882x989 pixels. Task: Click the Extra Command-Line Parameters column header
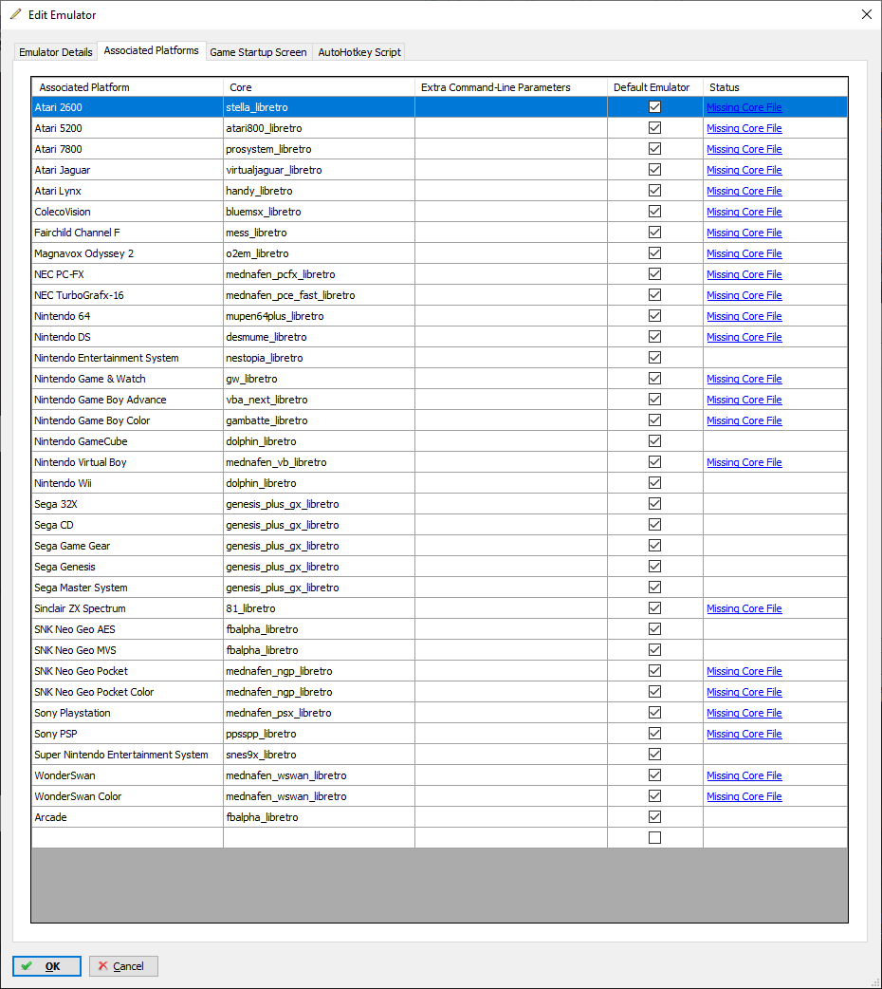pos(510,87)
